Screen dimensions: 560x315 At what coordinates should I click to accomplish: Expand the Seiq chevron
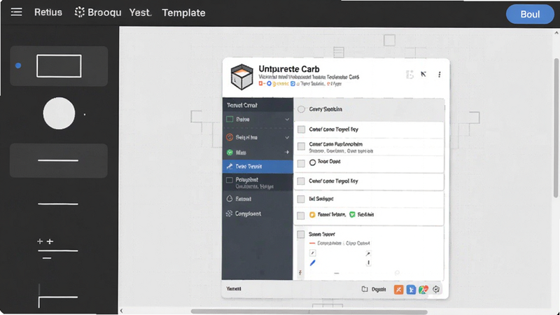287,137
